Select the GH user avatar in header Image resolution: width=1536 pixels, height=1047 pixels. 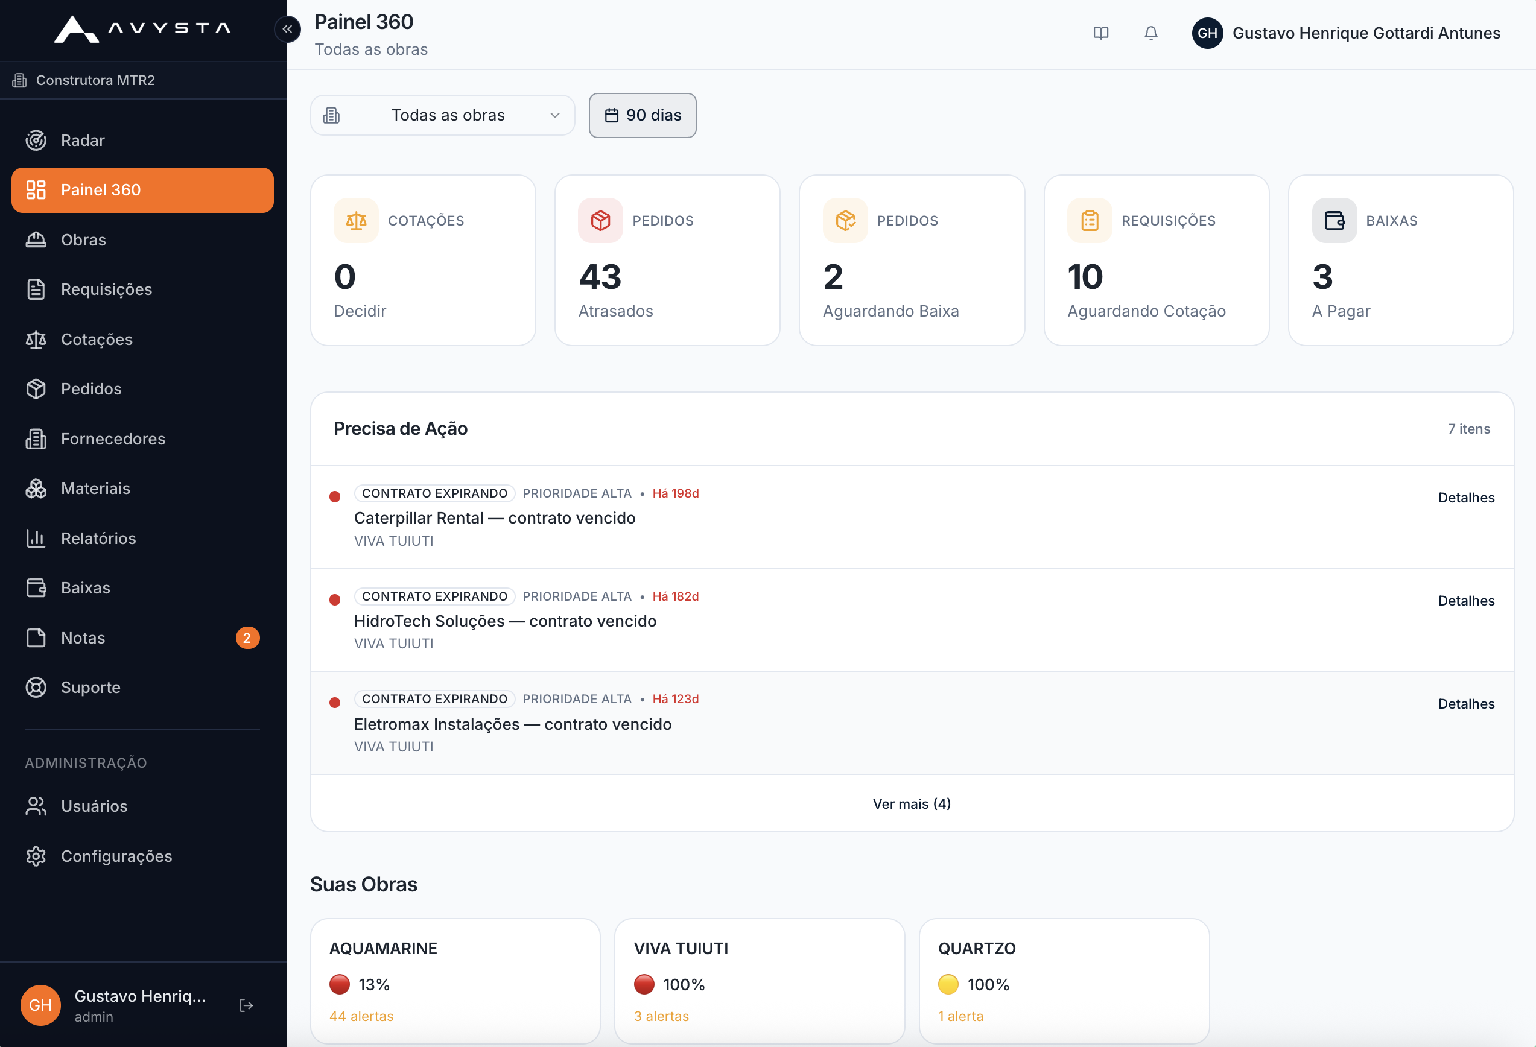click(1207, 33)
